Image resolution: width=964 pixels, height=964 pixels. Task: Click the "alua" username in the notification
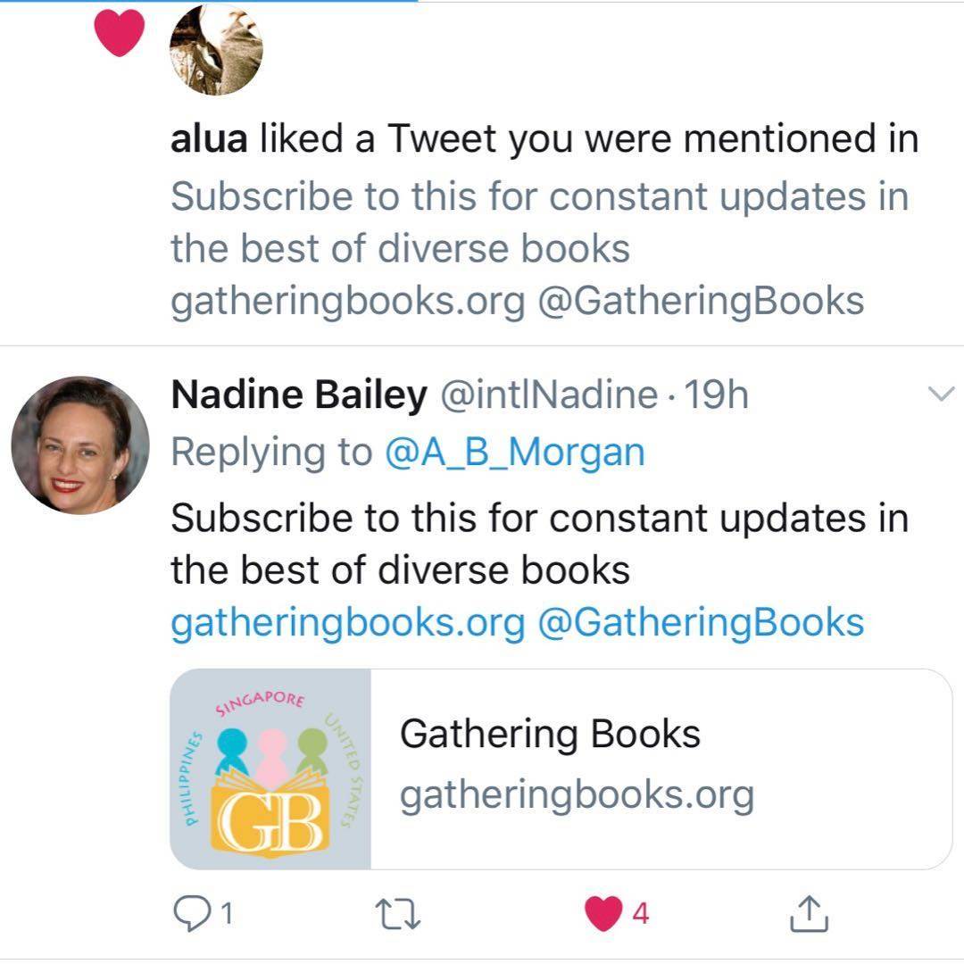(208, 140)
